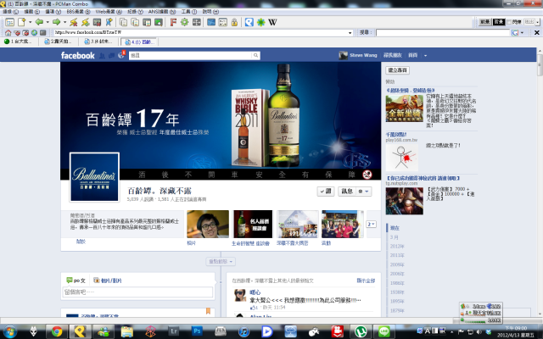Click the magnifier icon in Facebook search box
Image resolution: width=543 pixels, height=339 pixels.
(x=255, y=55)
